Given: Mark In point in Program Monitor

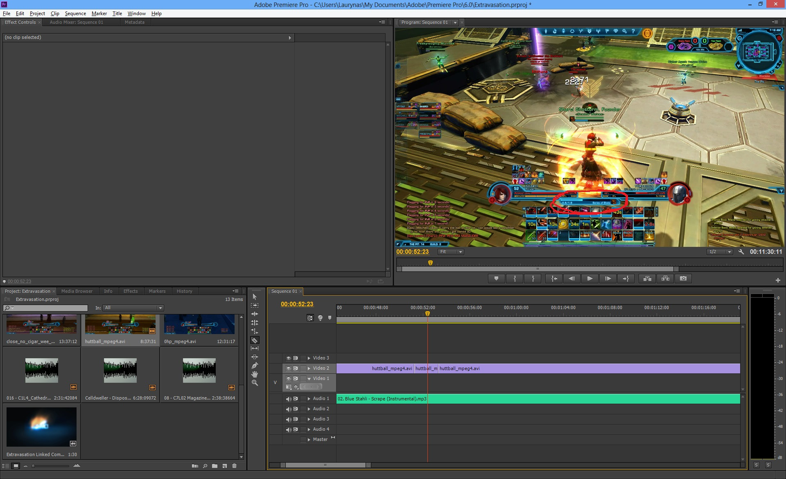Looking at the screenshot, I should tap(515, 279).
